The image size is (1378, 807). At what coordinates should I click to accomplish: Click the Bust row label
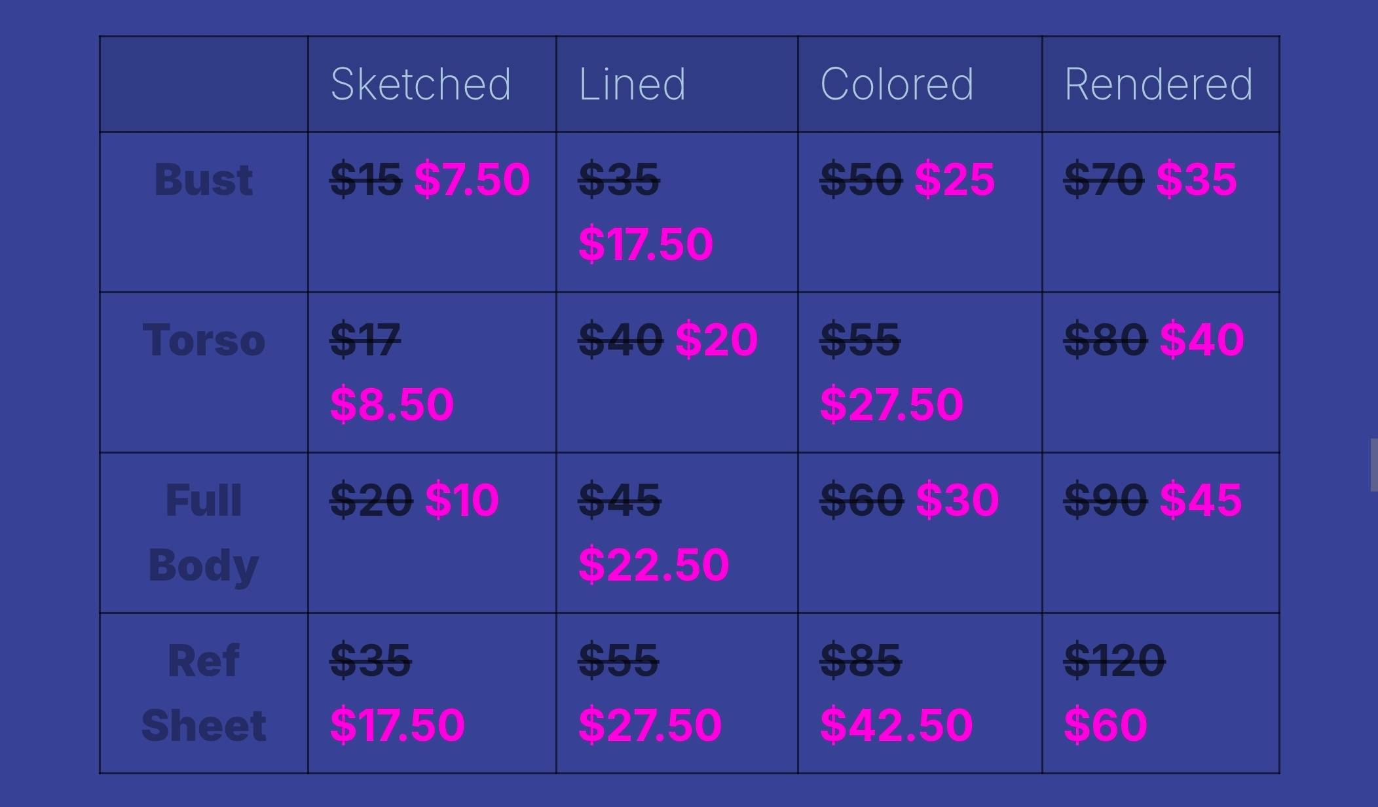(x=204, y=179)
